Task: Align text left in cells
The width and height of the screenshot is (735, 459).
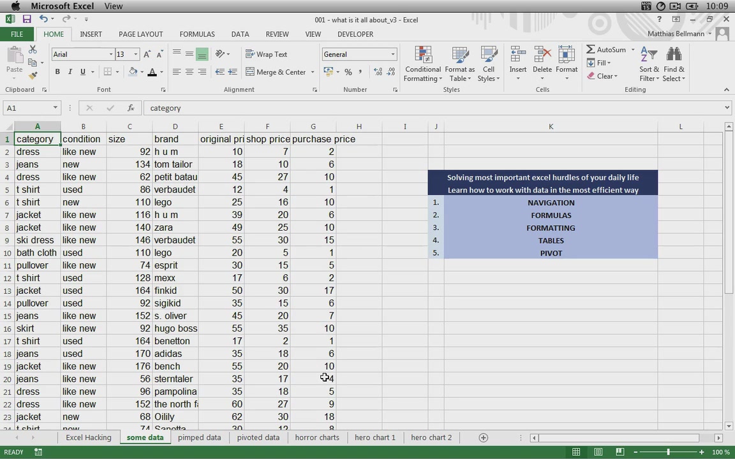Action: click(177, 71)
